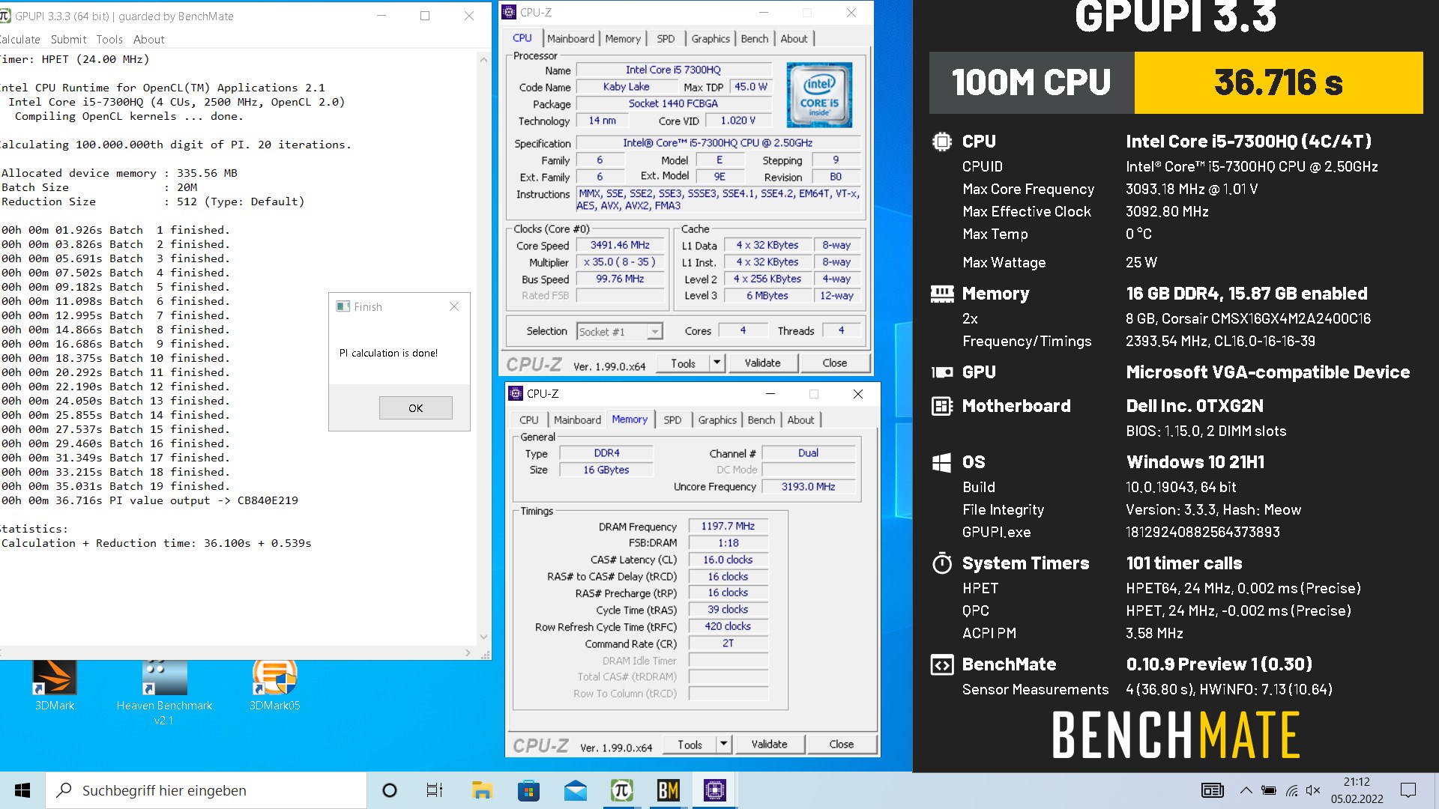This screenshot has width=1439, height=809.
Task: Open Microsoft Store from the taskbar
Action: click(528, 790)
